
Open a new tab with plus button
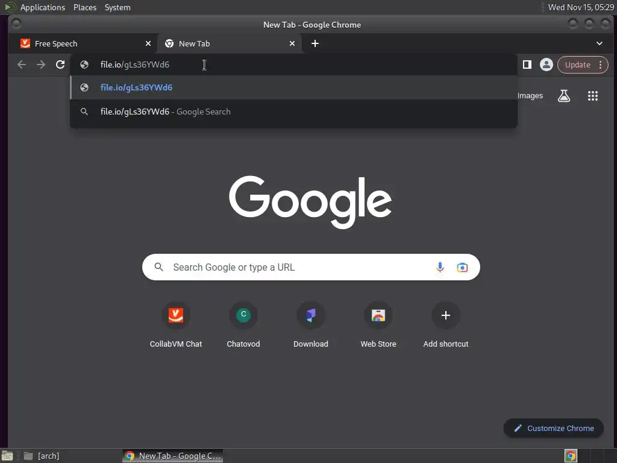[x=315, y=43]
